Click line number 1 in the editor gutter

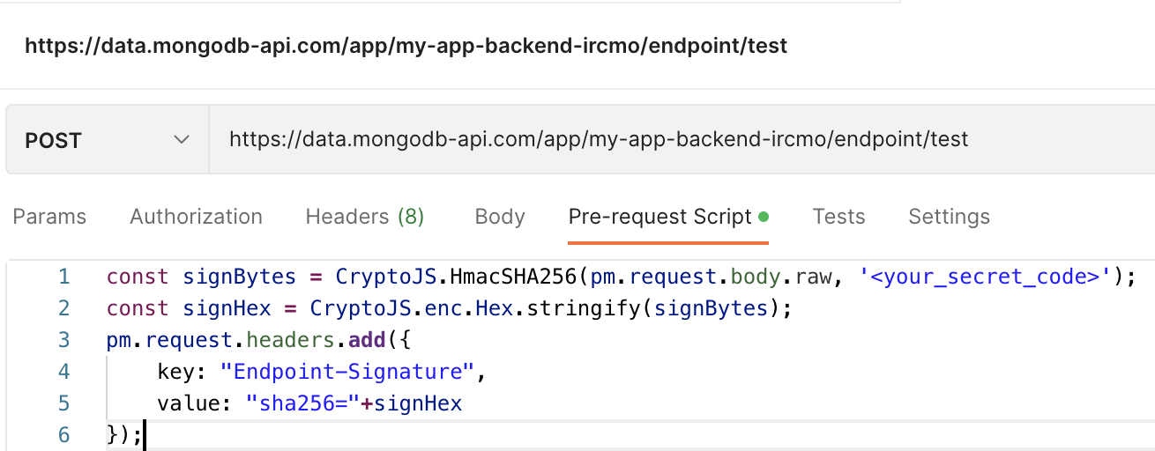tap(63, 277)
